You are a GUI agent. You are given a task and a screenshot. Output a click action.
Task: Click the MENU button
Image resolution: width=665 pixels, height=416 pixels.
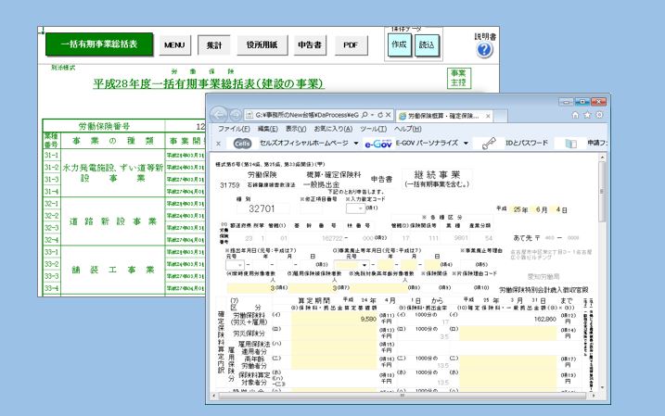pyautogui.click(x=174, y=44)
